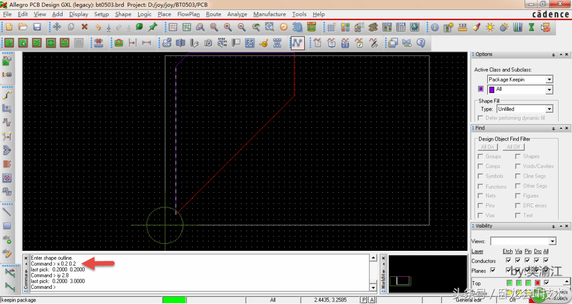This screenshot has height=304, width=572.
Task: Click the purple subclass color swatch
Action: coord(481,89)
